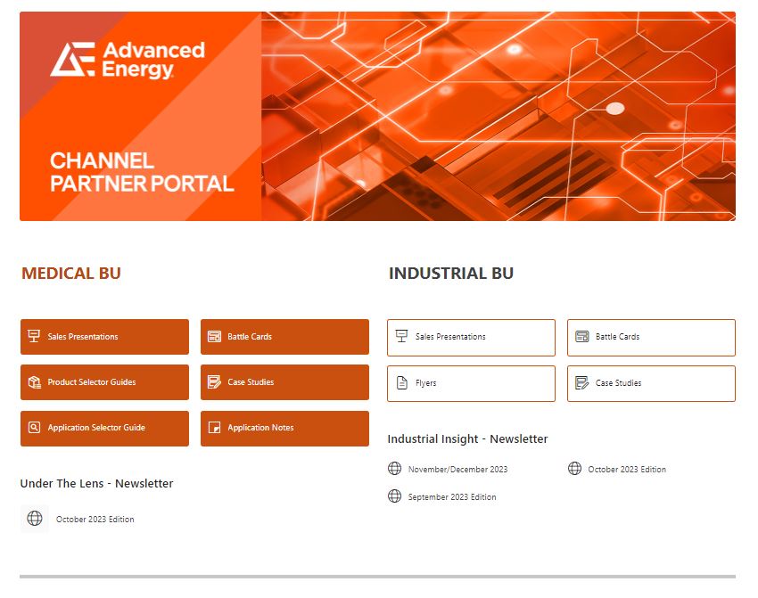This screenshot has height=598, width=758.
Task: Click presentation icon on Industrial Sales Presentations
Action: coord(401,336)
